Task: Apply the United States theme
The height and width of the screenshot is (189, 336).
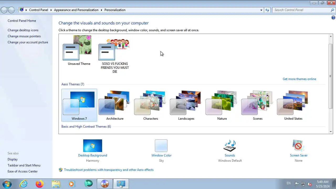Action: click(293, 105)
